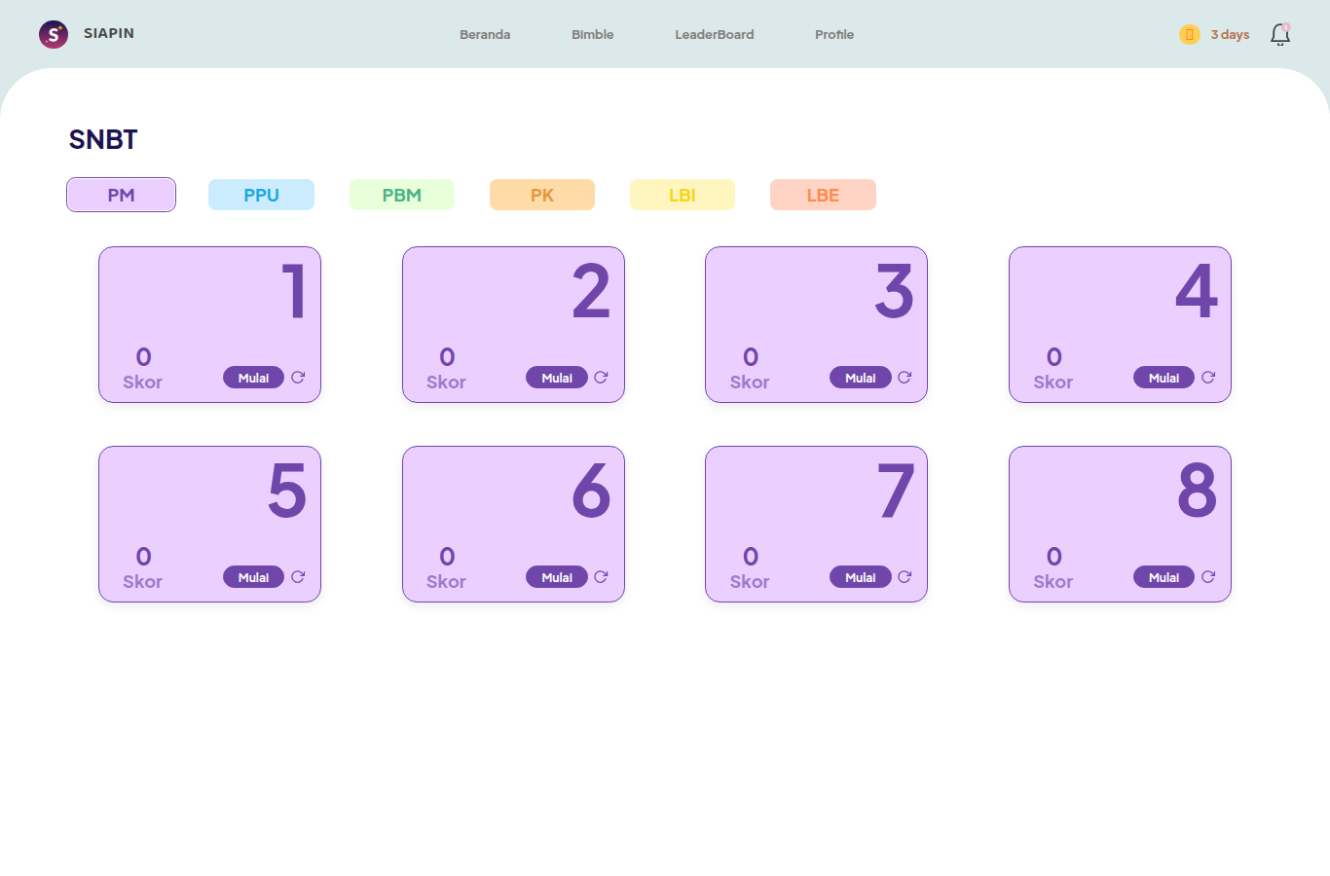1330x876 pixels.
Task: Start set 6 with Mulai
Action: 557,577
